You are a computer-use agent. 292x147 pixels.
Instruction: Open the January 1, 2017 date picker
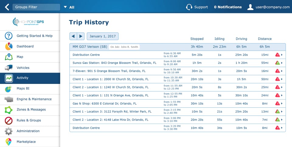click(103, 36)
